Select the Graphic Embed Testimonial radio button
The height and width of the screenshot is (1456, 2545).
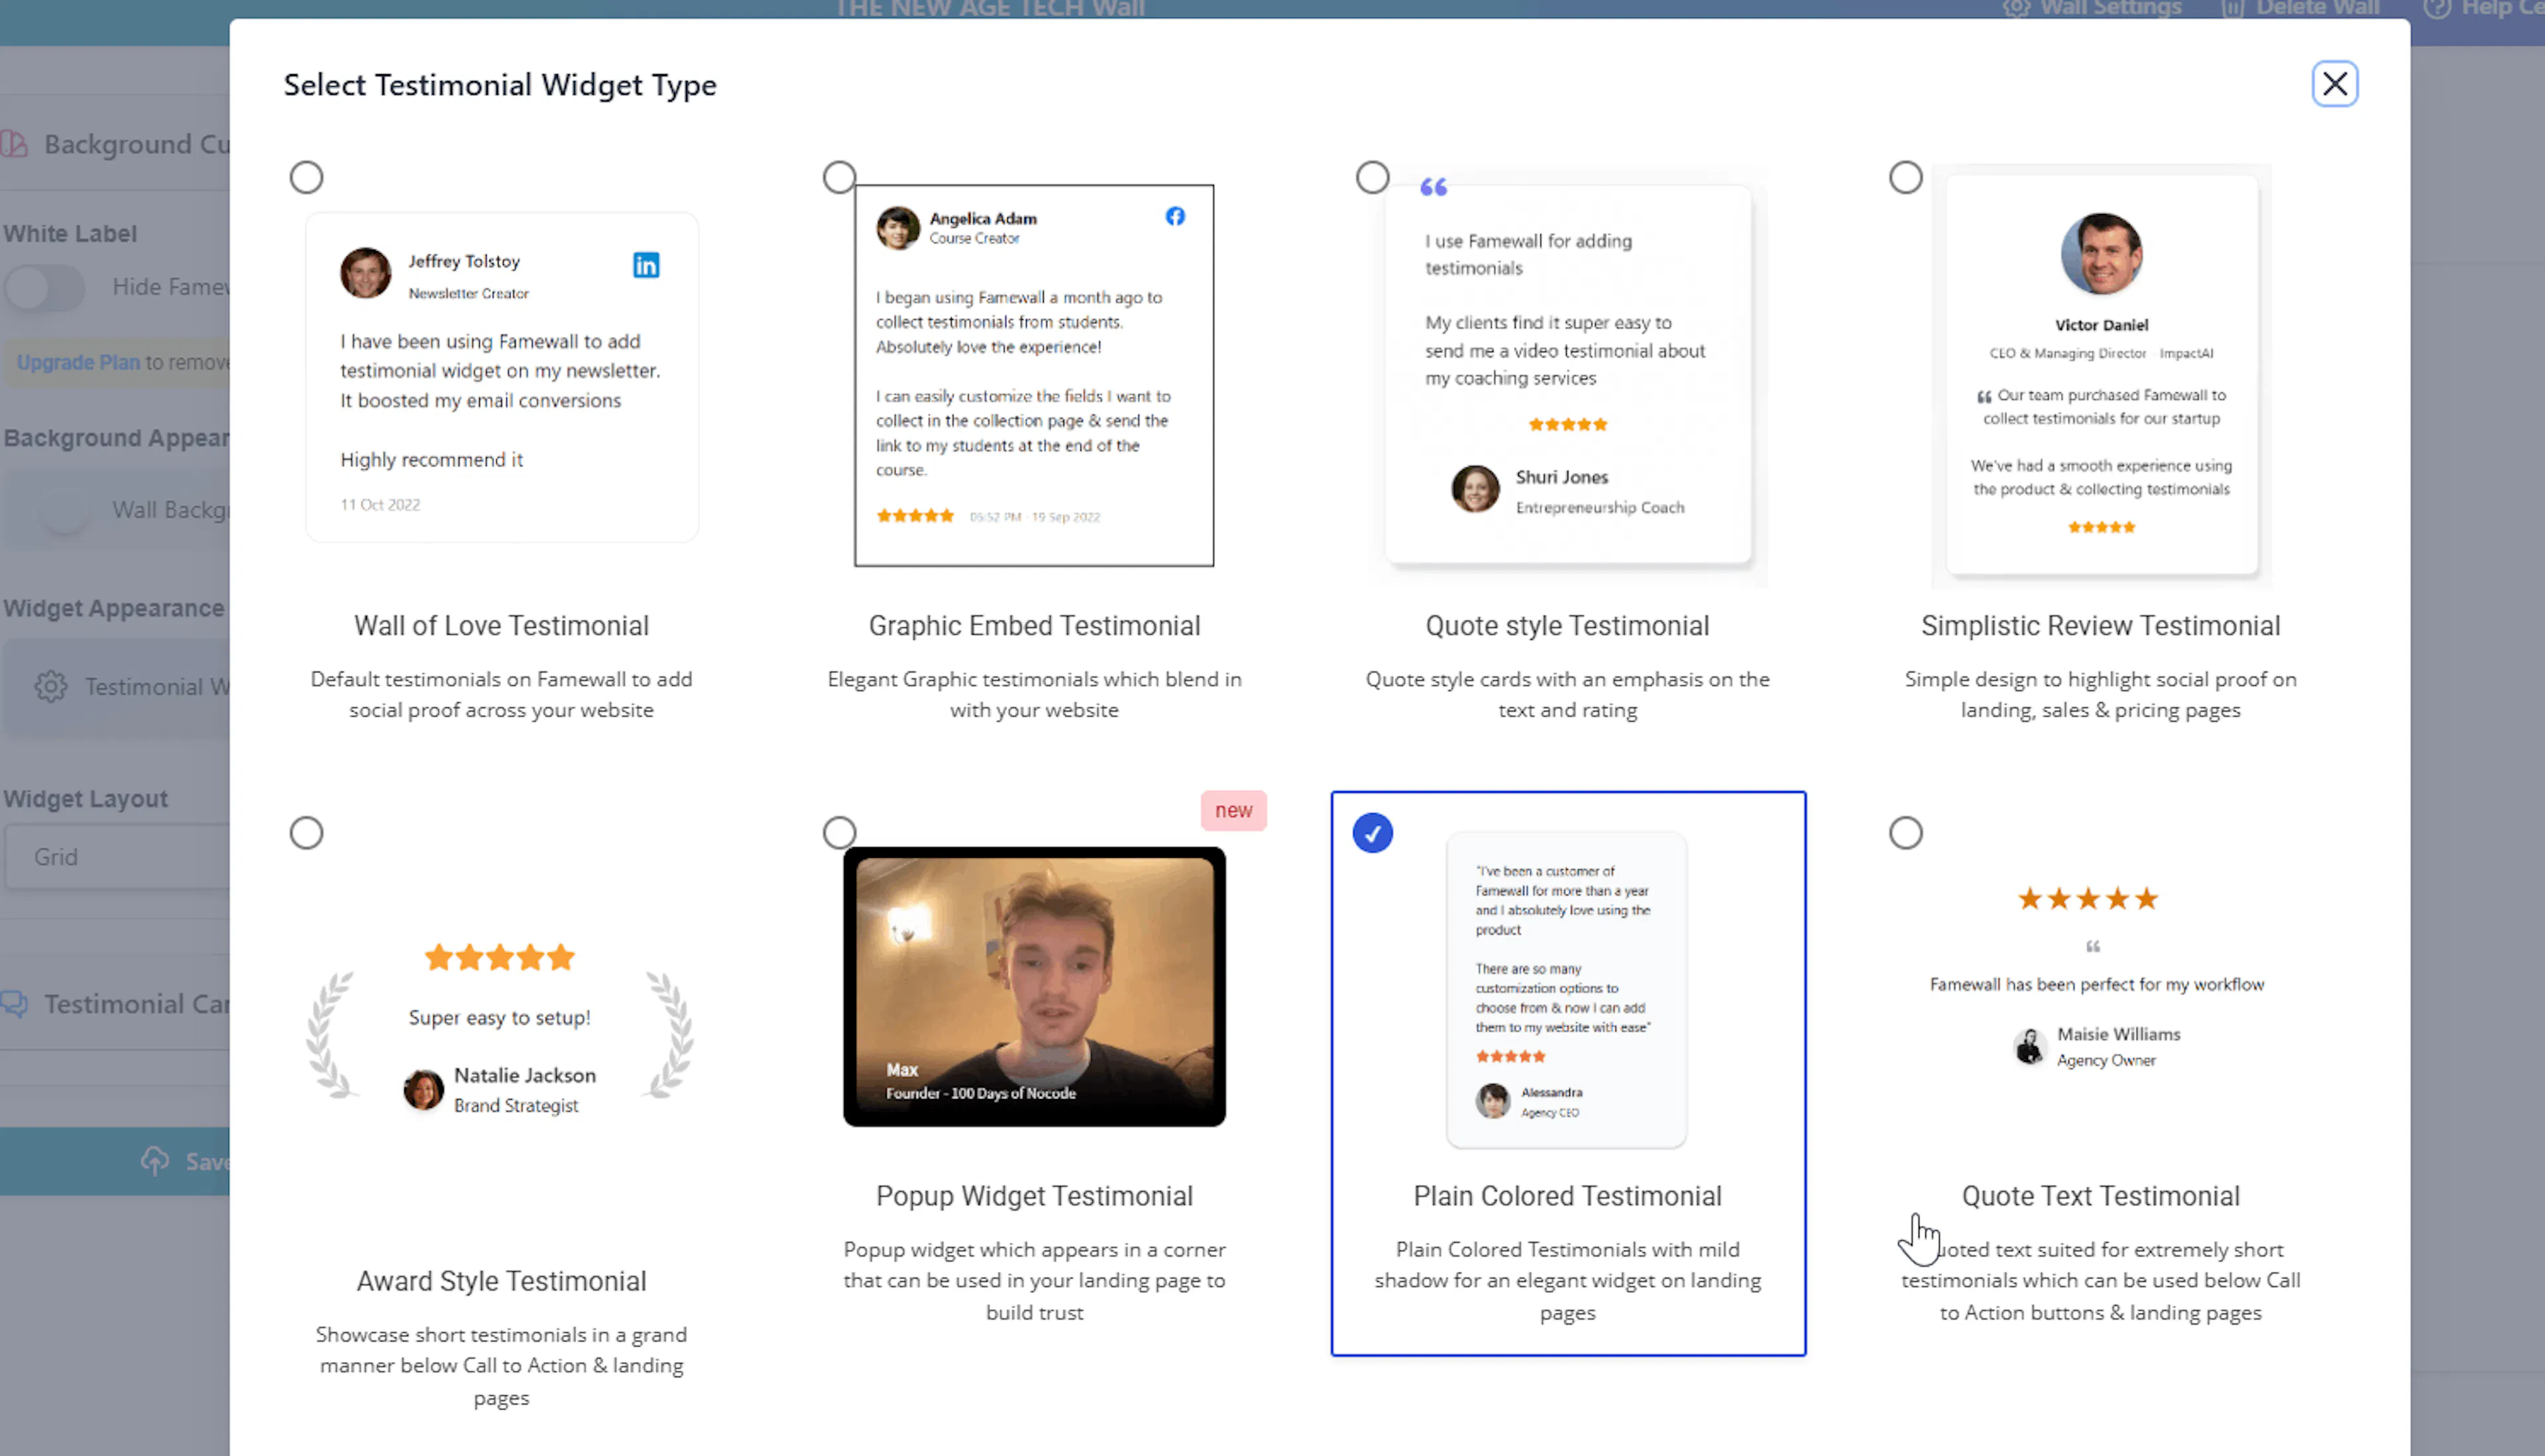[x=839, y=177]
